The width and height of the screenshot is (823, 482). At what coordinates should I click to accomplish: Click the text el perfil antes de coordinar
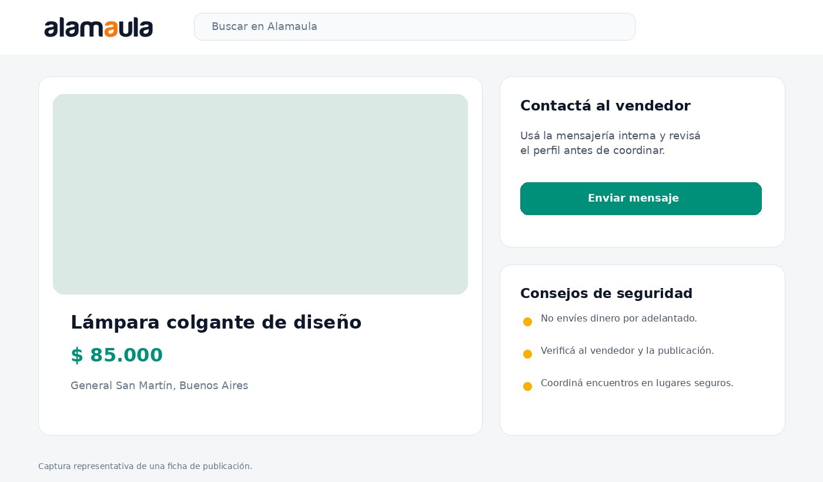593,150
